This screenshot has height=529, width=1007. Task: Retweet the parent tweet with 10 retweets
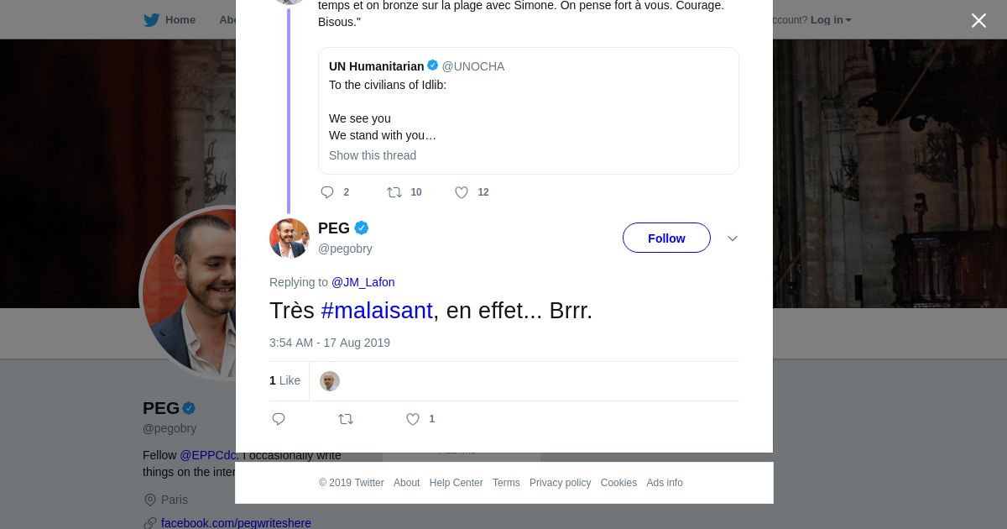(x=394, y=192)
